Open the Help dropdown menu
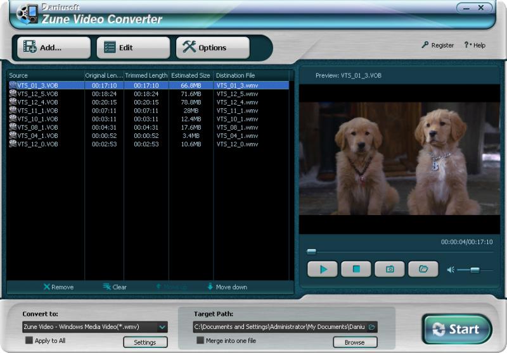507x353 pixels. 475,46
